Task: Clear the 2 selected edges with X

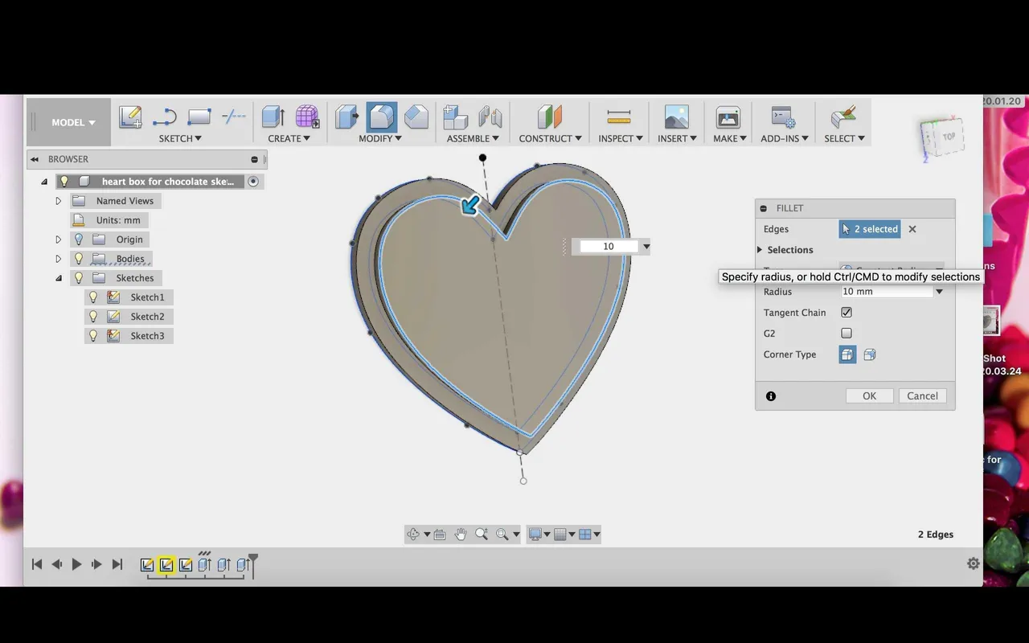Action: click(x=912, y=229)
